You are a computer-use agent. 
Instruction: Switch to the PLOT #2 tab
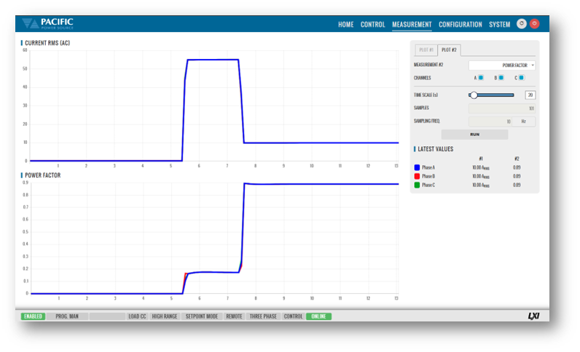449,50
